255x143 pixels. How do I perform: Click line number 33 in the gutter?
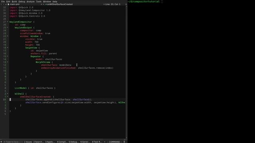tap(4, 99)
